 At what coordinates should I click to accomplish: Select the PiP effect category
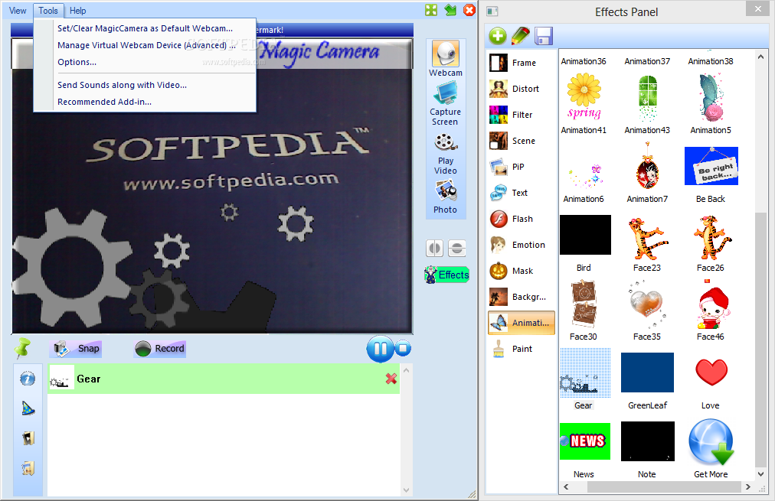(522, 167)
